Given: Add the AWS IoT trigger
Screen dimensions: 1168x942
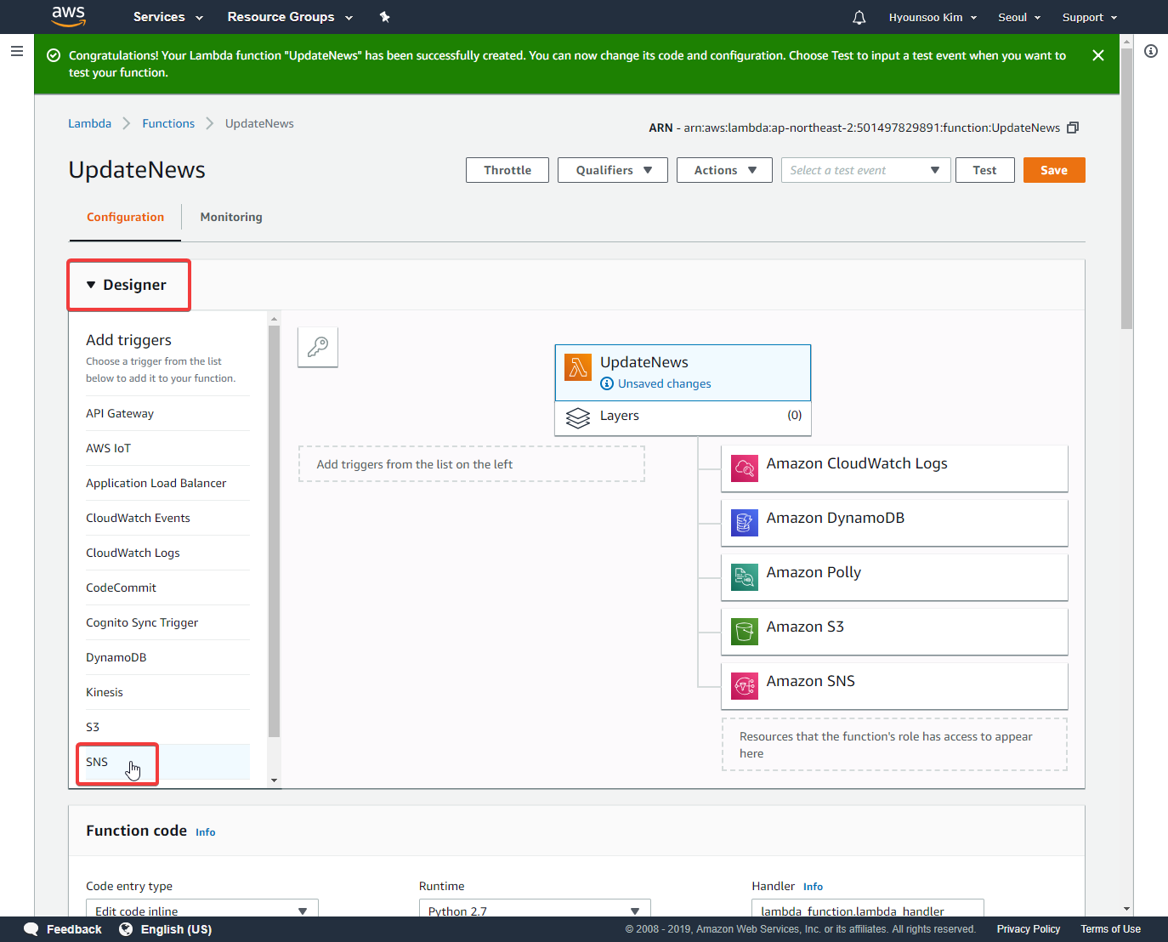Looking at the screenshot, I should tap(167, 448).
